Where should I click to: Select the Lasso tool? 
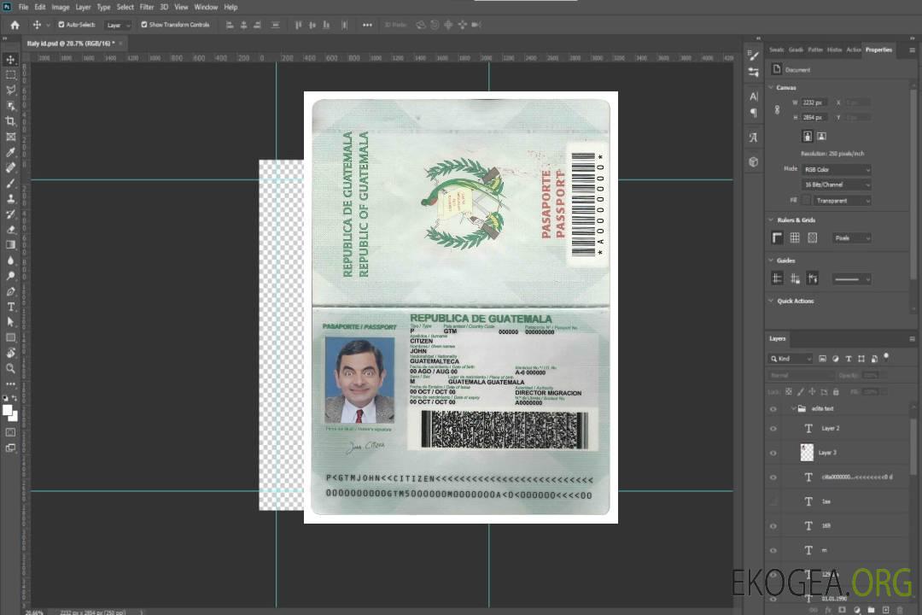[x=10, y=90]
